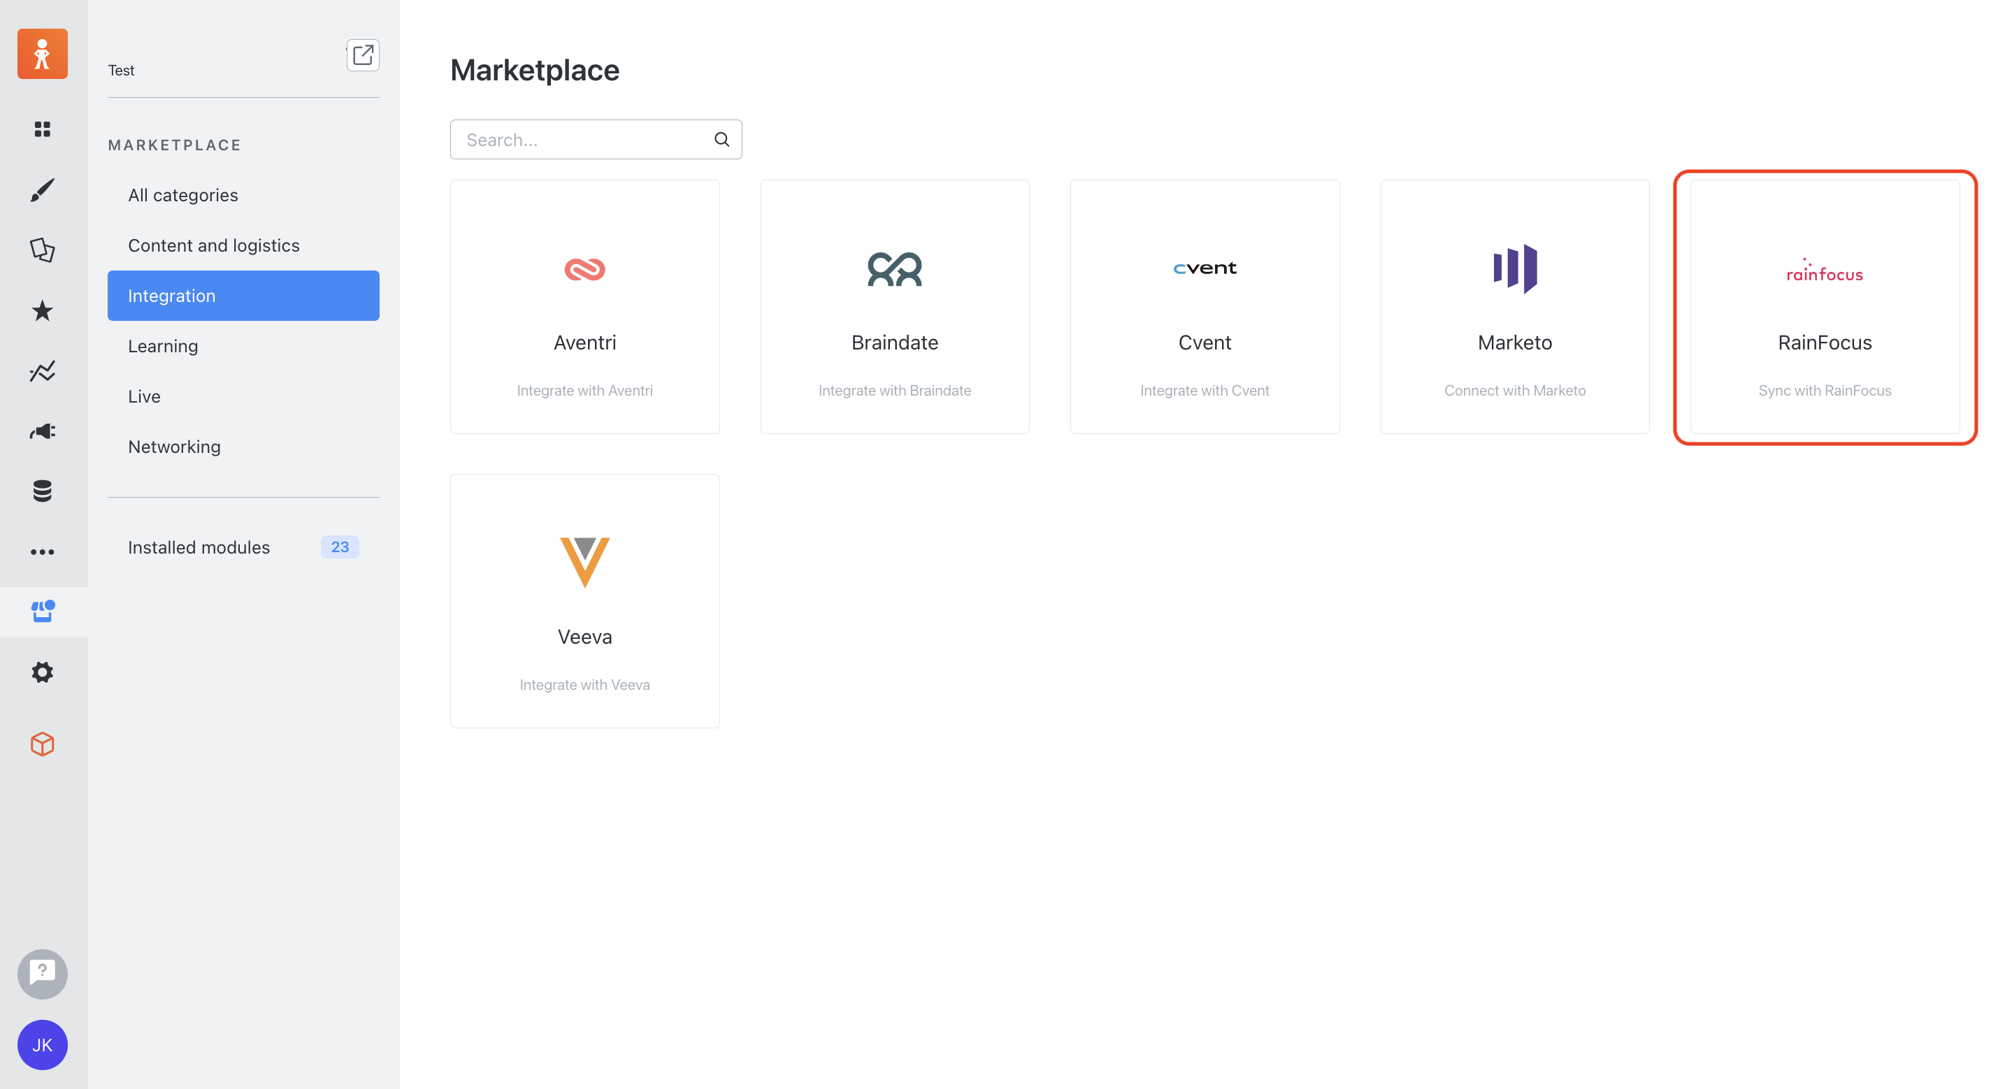Image resolution: width=1998 pixels, height=1089 pixels.
Task: Open the content pages icon in sidebar
Action: pos(42,250)
